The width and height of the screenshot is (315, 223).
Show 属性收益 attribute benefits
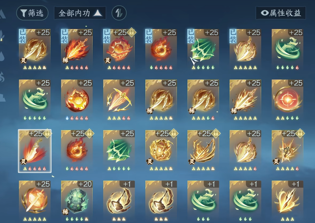coord(281,13)
